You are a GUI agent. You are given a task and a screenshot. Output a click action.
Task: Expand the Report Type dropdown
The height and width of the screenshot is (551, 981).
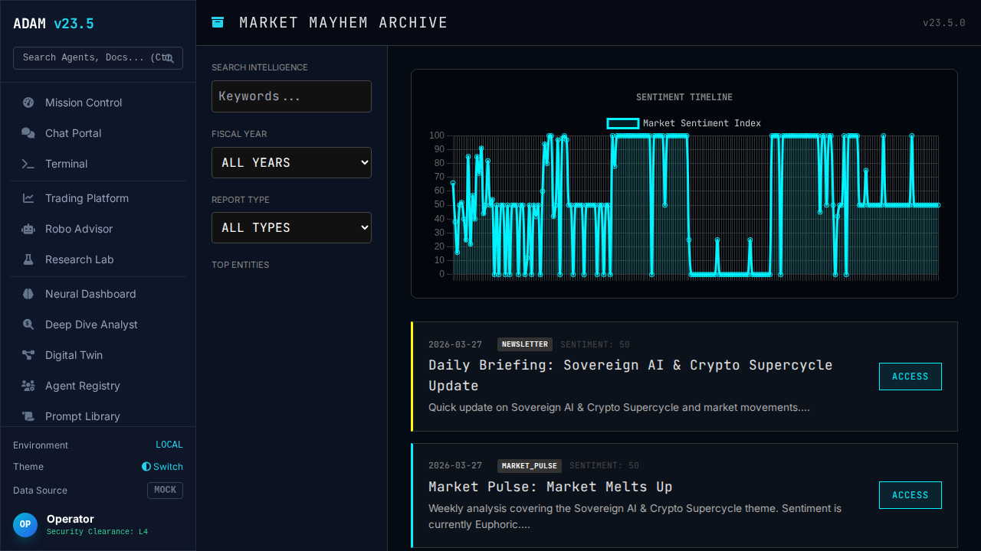291,227
